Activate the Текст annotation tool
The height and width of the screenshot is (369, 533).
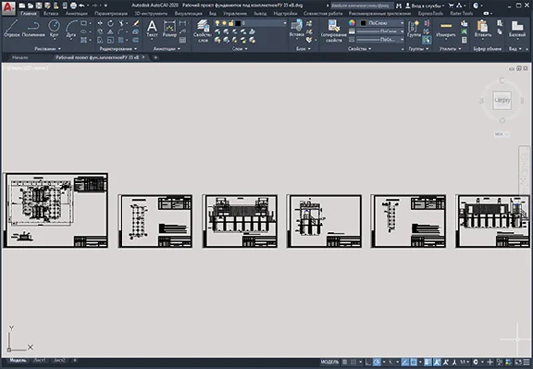(152, 28)
